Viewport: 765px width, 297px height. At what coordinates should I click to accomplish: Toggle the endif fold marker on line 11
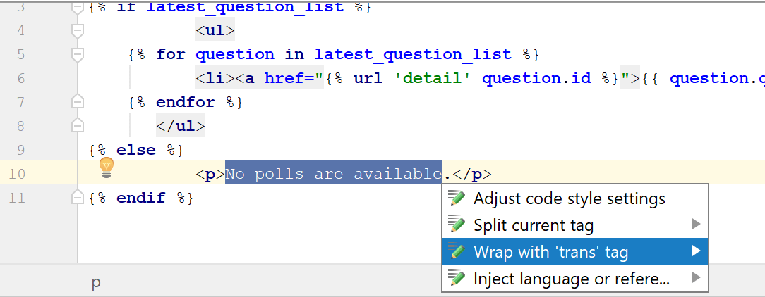(x=78, y=198)
